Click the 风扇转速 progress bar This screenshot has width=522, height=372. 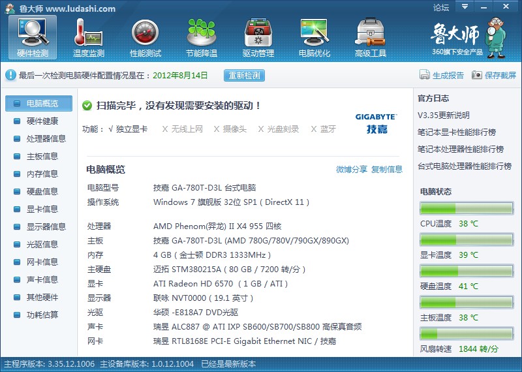[x=467, y=333]
